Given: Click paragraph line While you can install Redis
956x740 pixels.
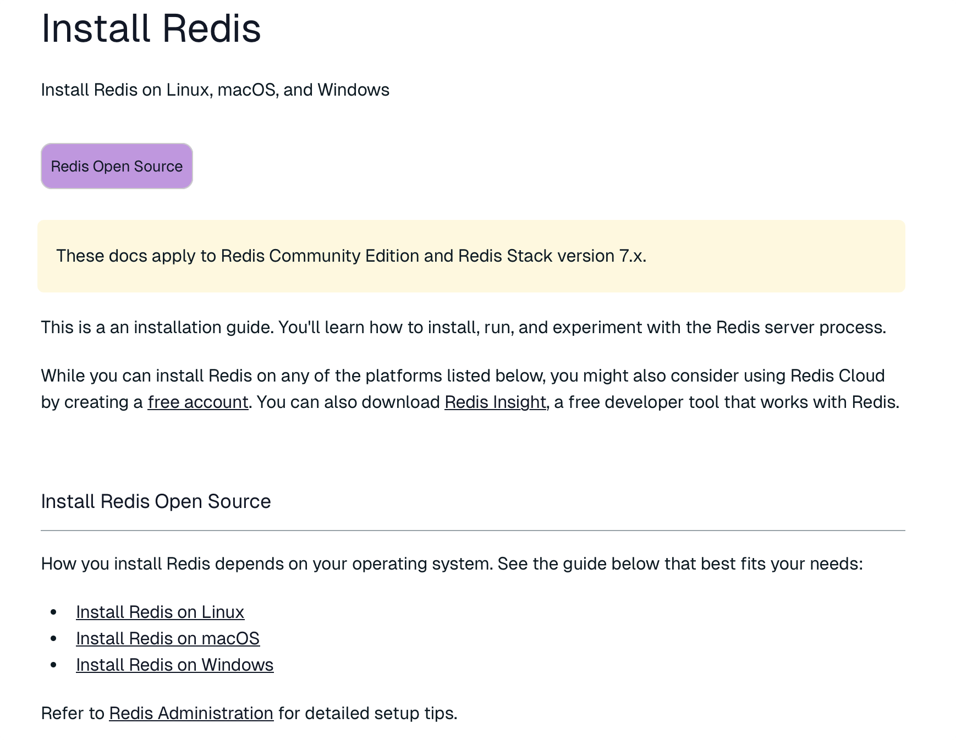Looking at the screenshot, I should coord(463,376).
